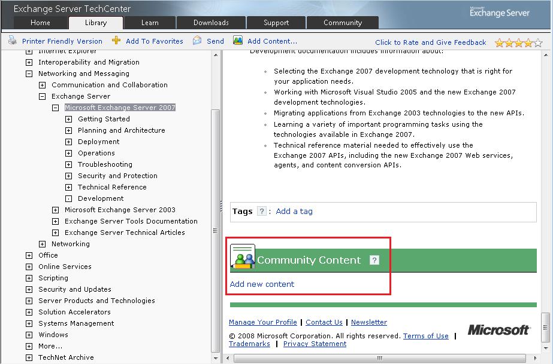The width and height of the screenshot is (553, 364).
Task: Rate with the third star
Action: (x=518, y=43)
